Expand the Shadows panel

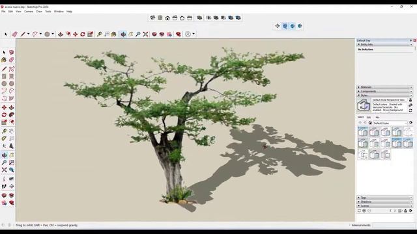pos(384,202)
